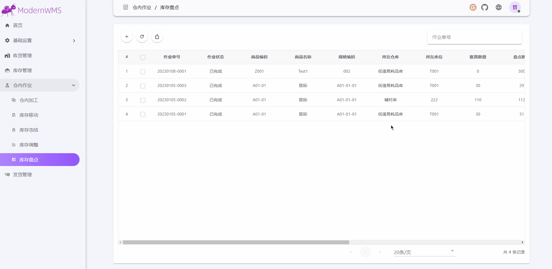
Task: Check the row for order 20230105-0002
Action: coord(143,100)
